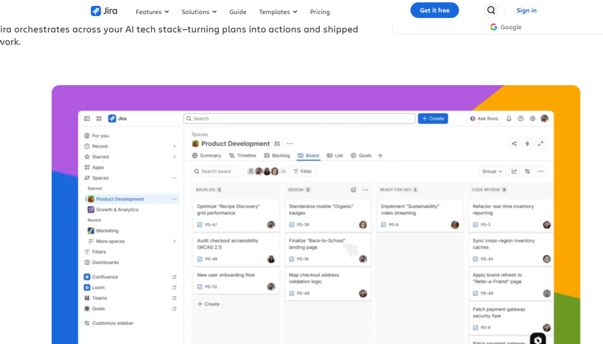Toggle the PD-39 task checkbox icon
This screenshot has width=603, height=344.
click(x=291, y=225)
